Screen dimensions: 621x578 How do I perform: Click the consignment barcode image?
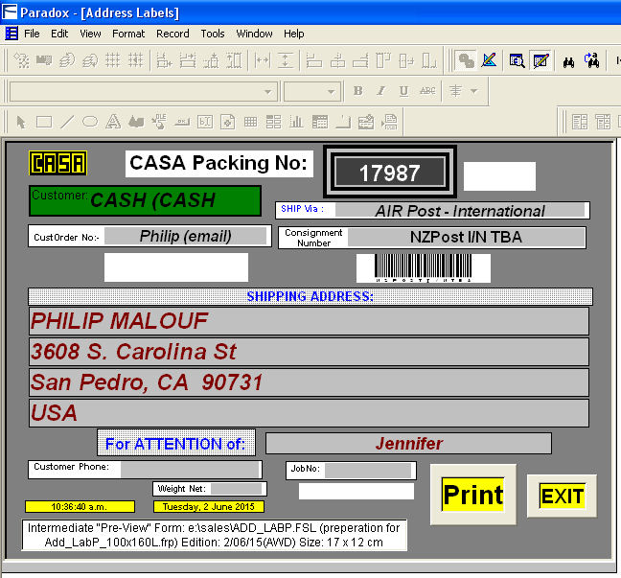click(x=423, y=268)
